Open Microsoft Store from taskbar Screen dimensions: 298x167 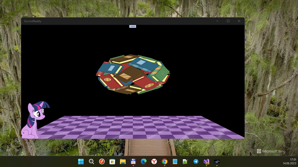(x=112, y=162)
